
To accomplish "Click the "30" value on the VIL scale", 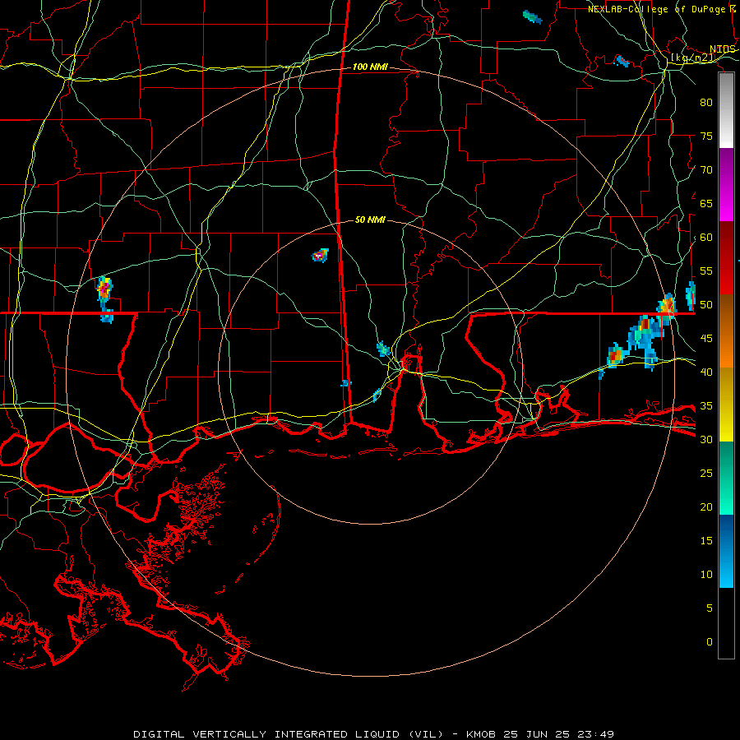I will point(706,440).
